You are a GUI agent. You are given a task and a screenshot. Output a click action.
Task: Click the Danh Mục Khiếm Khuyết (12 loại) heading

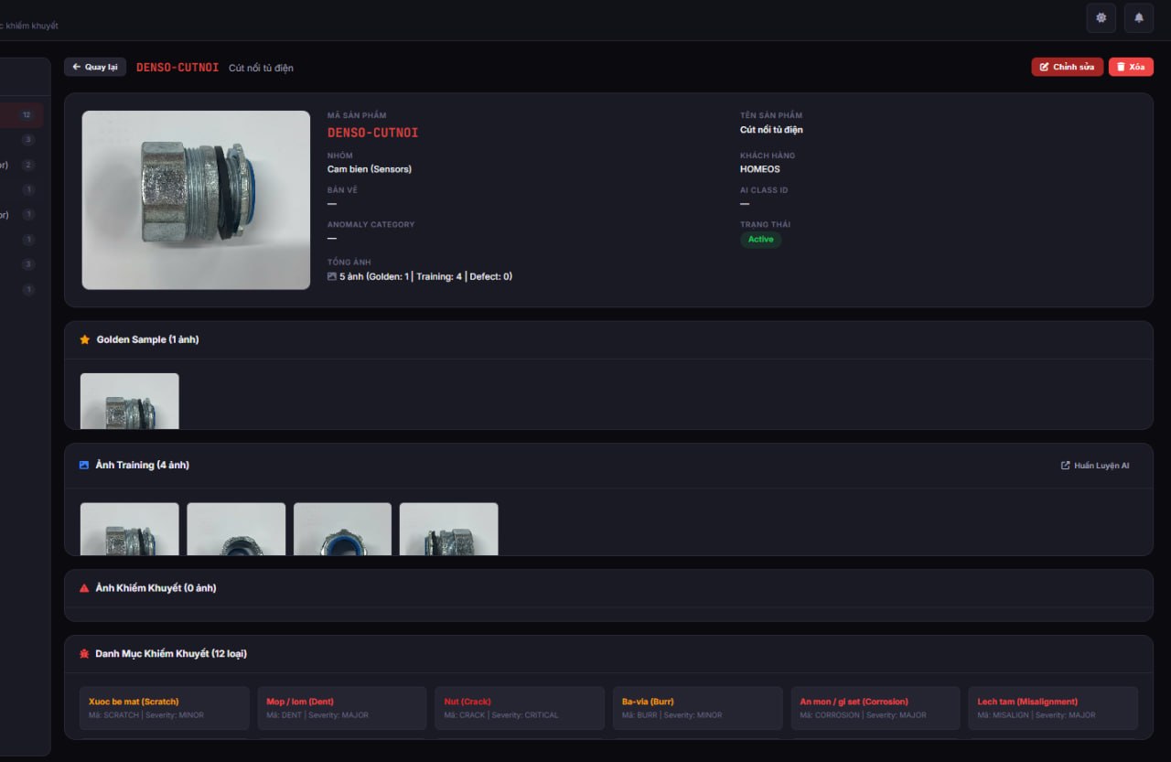pos(171,654)
